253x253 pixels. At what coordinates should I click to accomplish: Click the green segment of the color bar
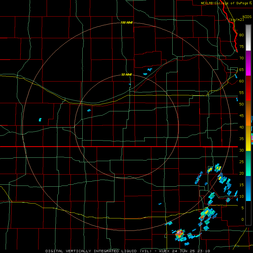[x=248, y=163]
